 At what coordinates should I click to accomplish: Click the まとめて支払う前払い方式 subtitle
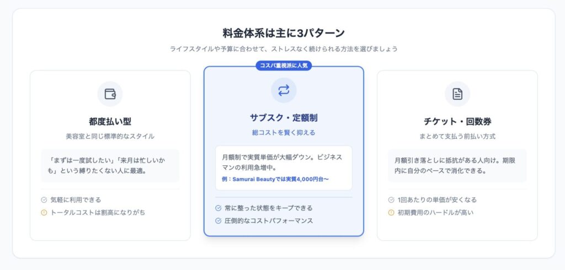457,136
